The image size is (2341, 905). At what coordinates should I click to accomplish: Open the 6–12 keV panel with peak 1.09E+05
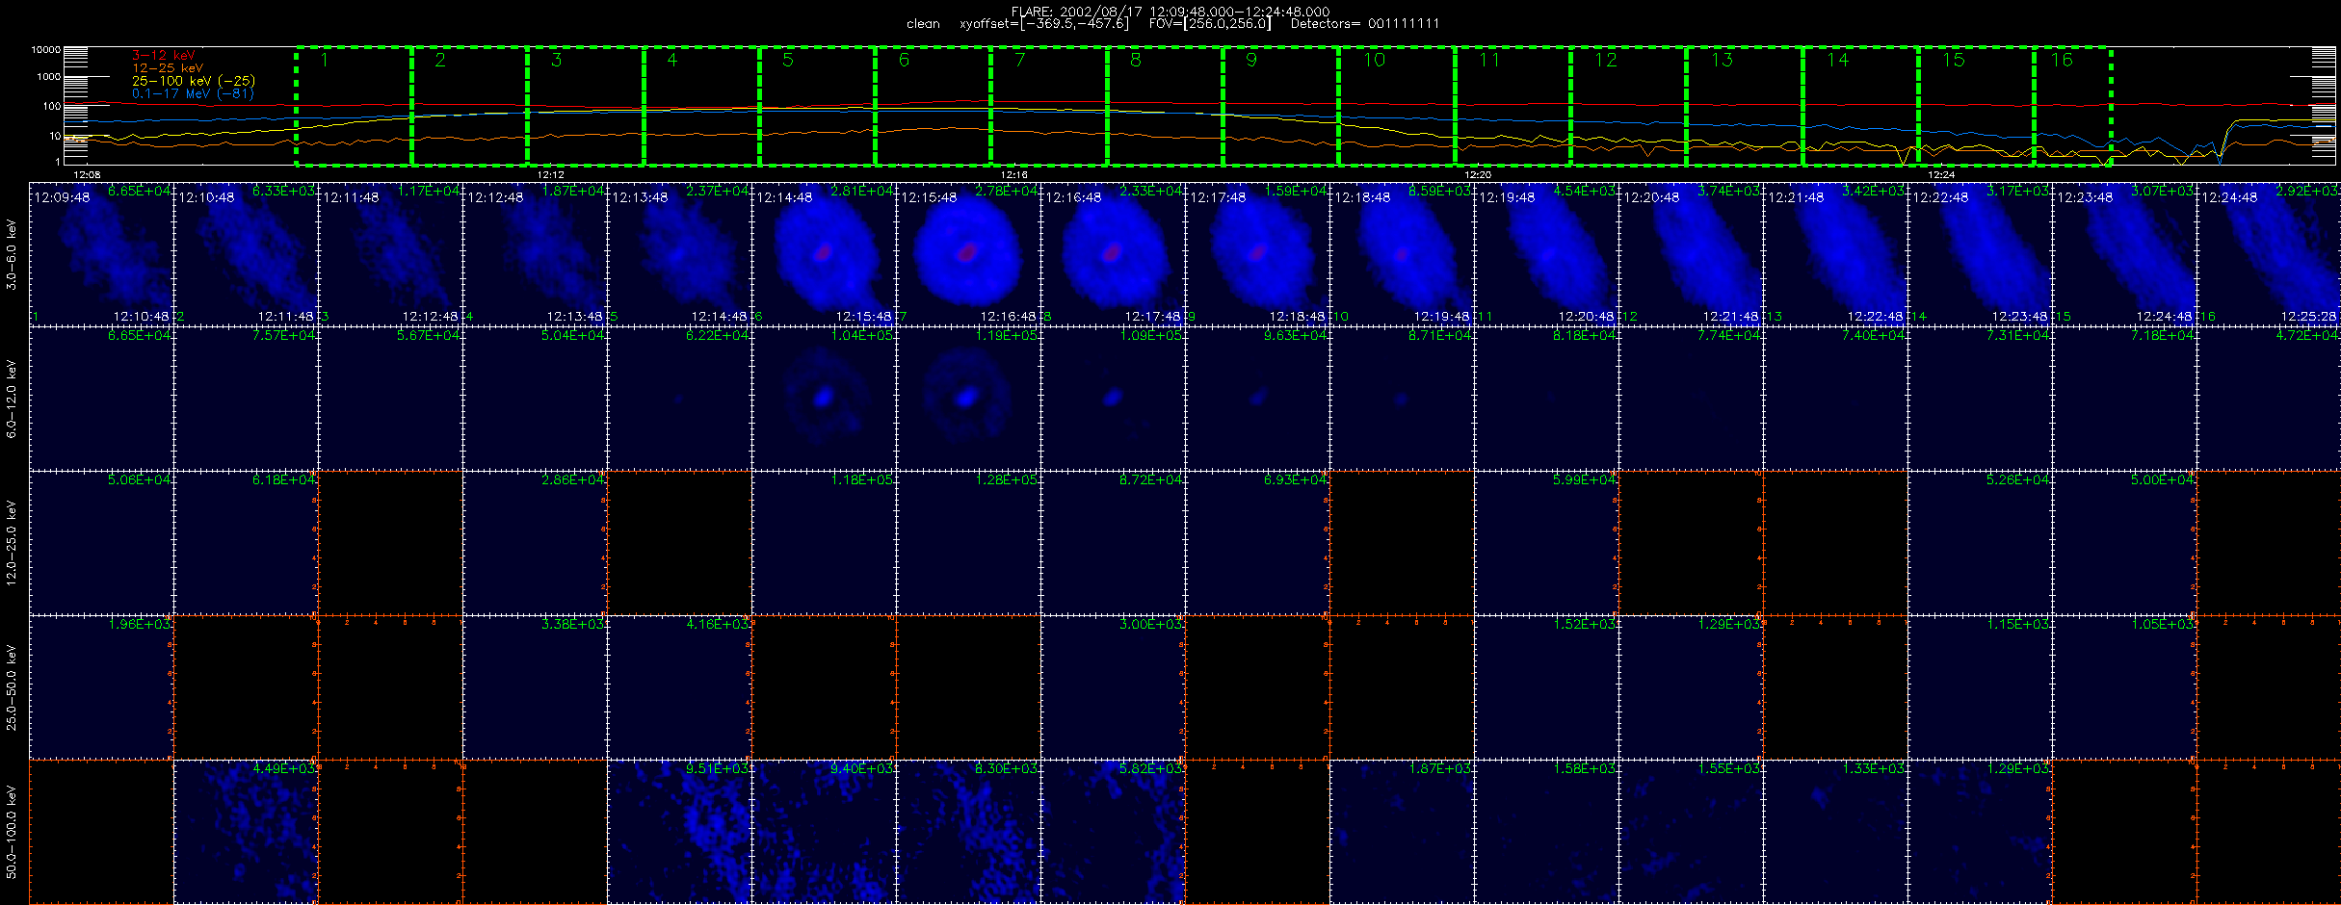click(x=1113, y=399)
